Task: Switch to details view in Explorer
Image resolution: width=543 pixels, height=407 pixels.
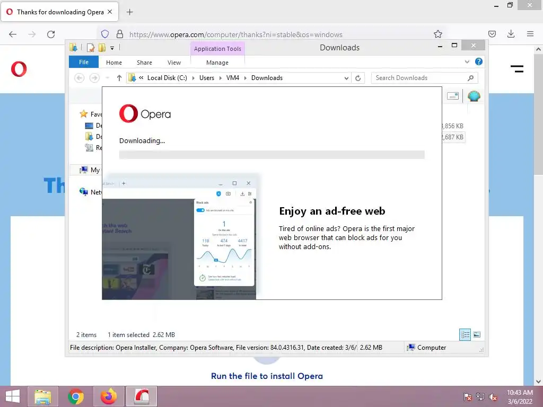Action: pyautogui.click(x=465, y=334)
